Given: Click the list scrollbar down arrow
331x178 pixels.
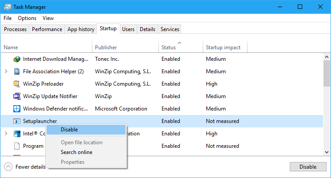Looking at the screenshot, I should [327, 152].
